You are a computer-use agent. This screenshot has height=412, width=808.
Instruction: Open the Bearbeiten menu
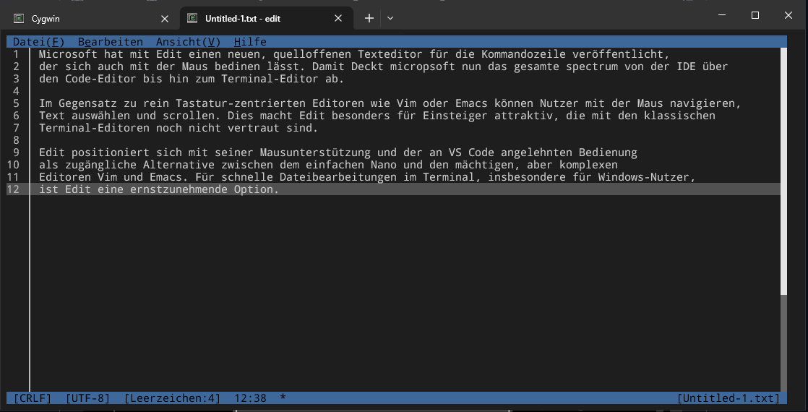[110, 42]
